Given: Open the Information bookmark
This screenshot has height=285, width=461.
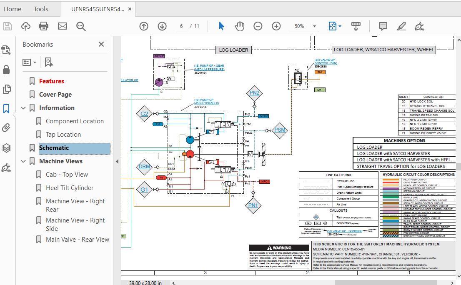Looking at the screenshot, I should pyautogui.click(x=57, y=108).
